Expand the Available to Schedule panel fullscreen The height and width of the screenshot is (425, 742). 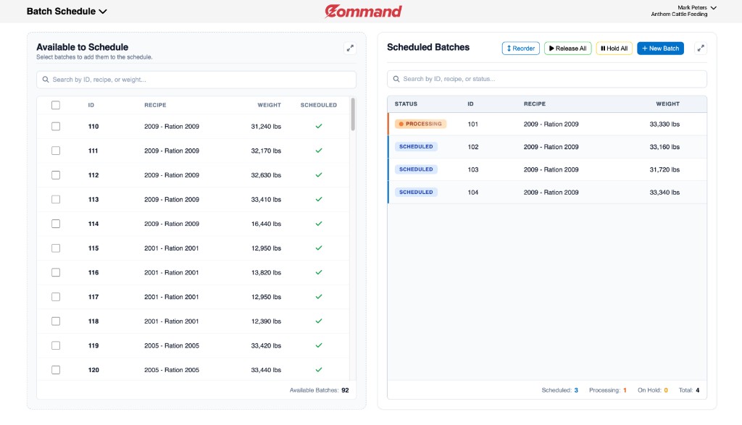click(350, 48)
